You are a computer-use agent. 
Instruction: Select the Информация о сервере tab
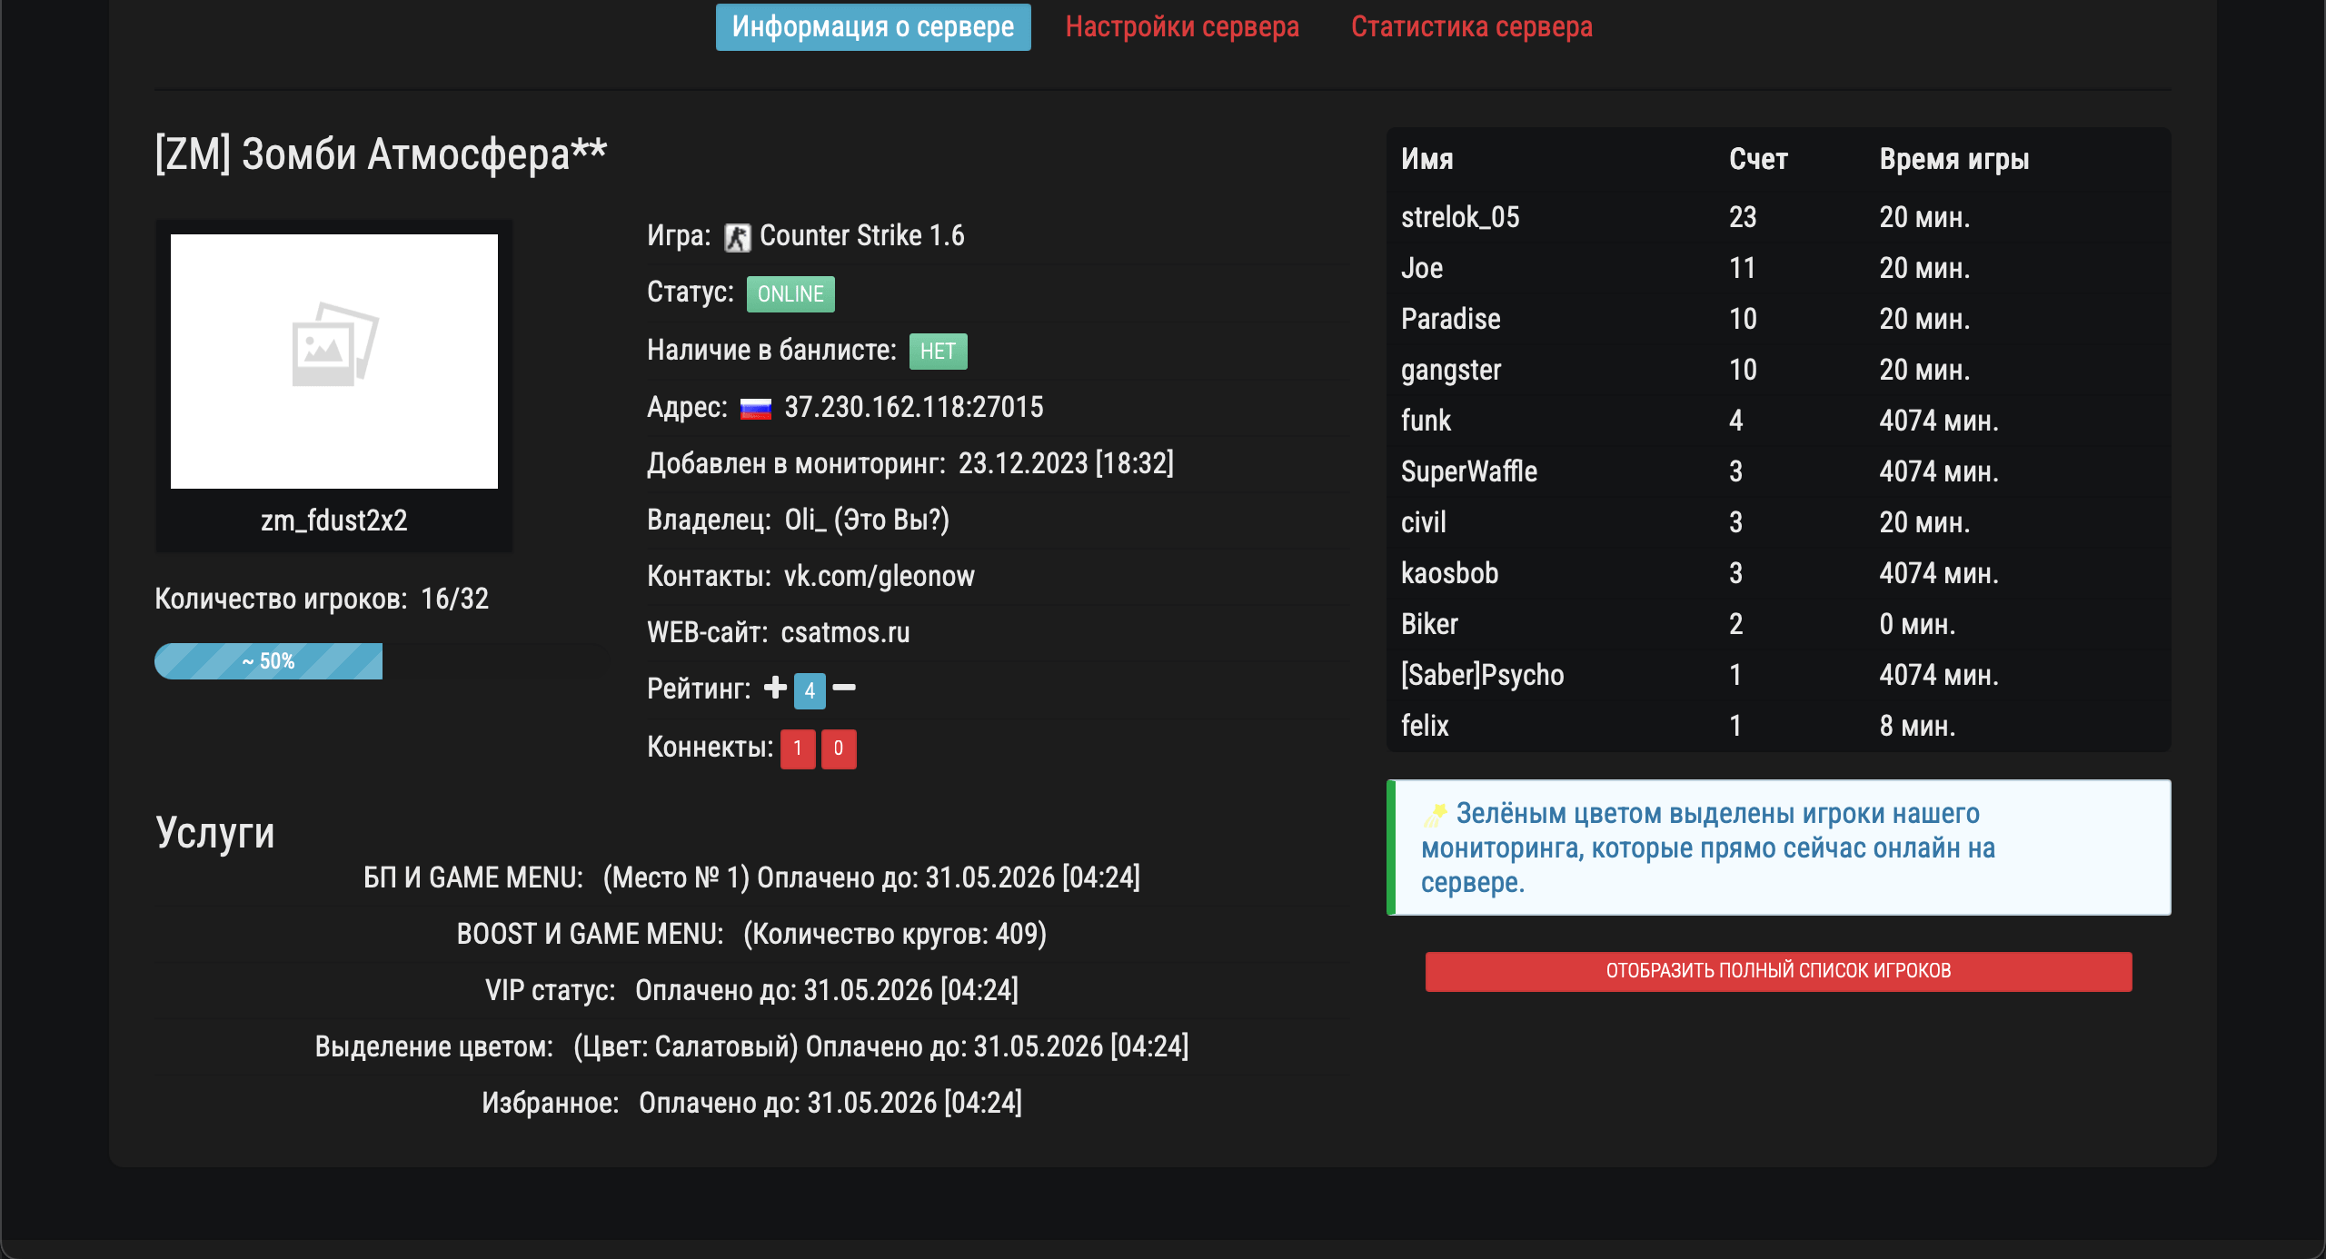coord(872,27)
